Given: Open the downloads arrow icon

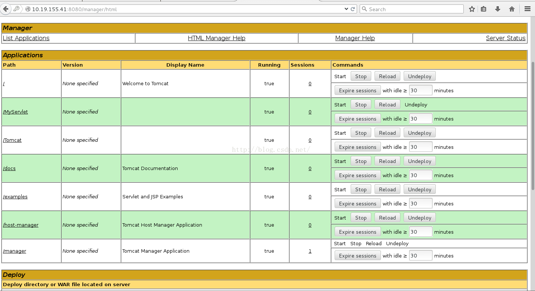Looking at the screenshot, I should 498,9.
